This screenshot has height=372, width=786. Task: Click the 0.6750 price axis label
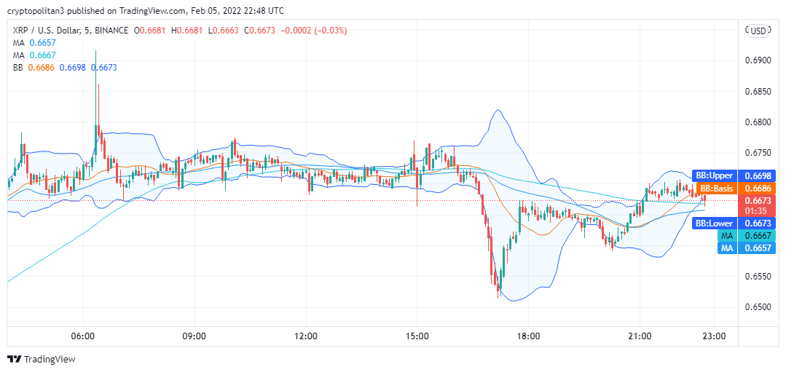[757, 153]
